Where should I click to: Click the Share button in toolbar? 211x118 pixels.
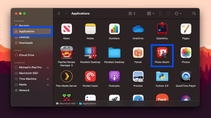click(160, 13)
